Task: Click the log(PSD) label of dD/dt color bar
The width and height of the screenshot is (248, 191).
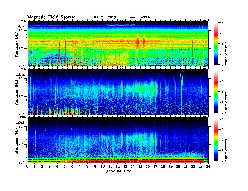Action: [x=226, y=102]
